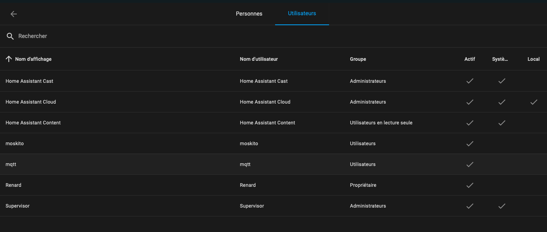
Task: Click the Système checkmark for Home Assistant Cast
Action: [502, 81]
